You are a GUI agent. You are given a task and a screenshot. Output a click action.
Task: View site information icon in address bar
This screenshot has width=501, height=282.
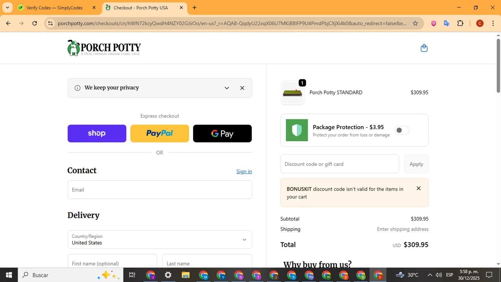[x=50, y=23]
